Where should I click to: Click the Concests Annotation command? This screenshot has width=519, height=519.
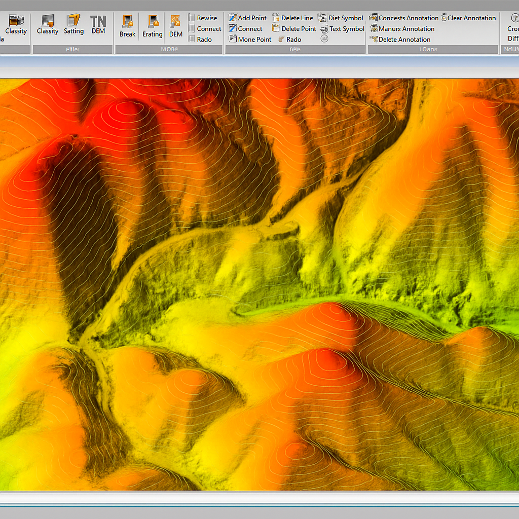404,18
